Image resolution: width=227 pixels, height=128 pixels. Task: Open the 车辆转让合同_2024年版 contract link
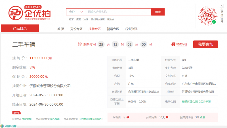click(x=196, y=101)
